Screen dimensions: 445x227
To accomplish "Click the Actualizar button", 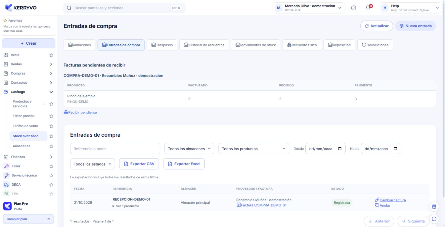I will 377,26.
